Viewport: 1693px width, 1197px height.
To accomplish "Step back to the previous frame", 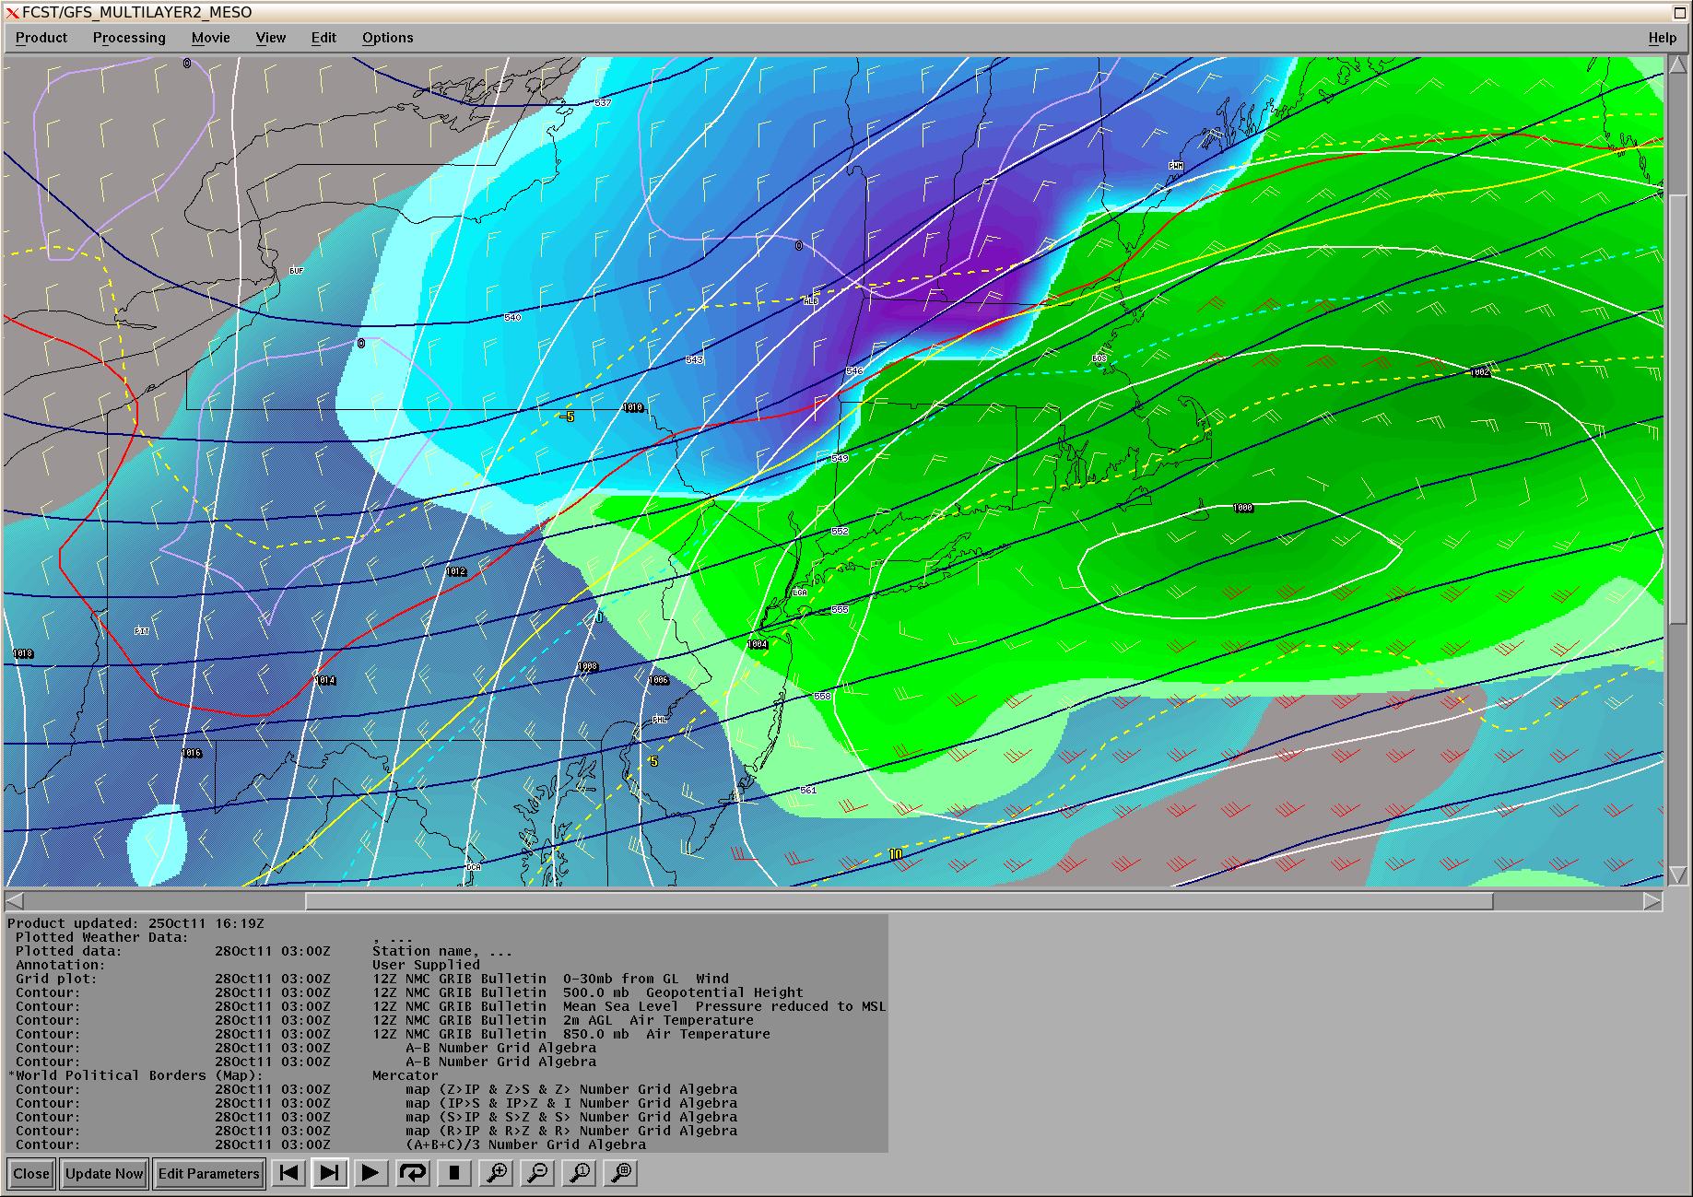I will (288, 1173).
